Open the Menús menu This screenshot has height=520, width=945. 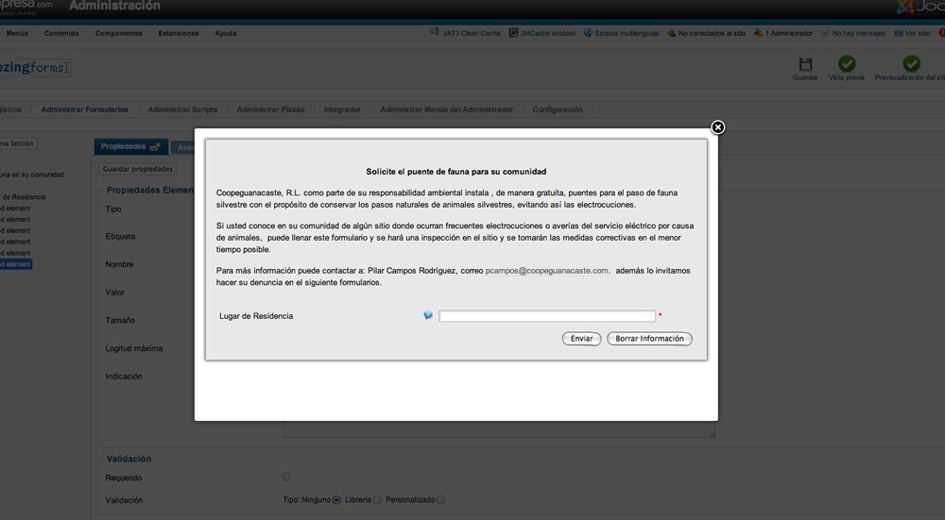pyautogui.click(x=17, y=33)
